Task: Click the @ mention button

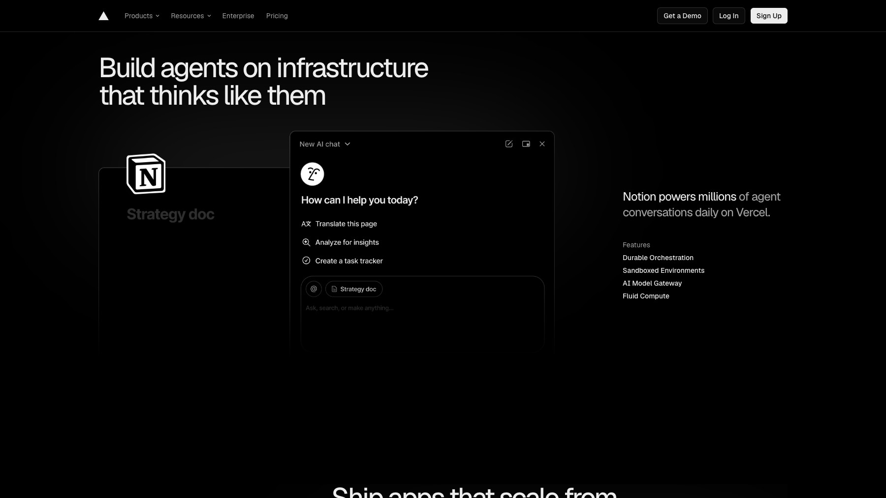Action: 314,289
